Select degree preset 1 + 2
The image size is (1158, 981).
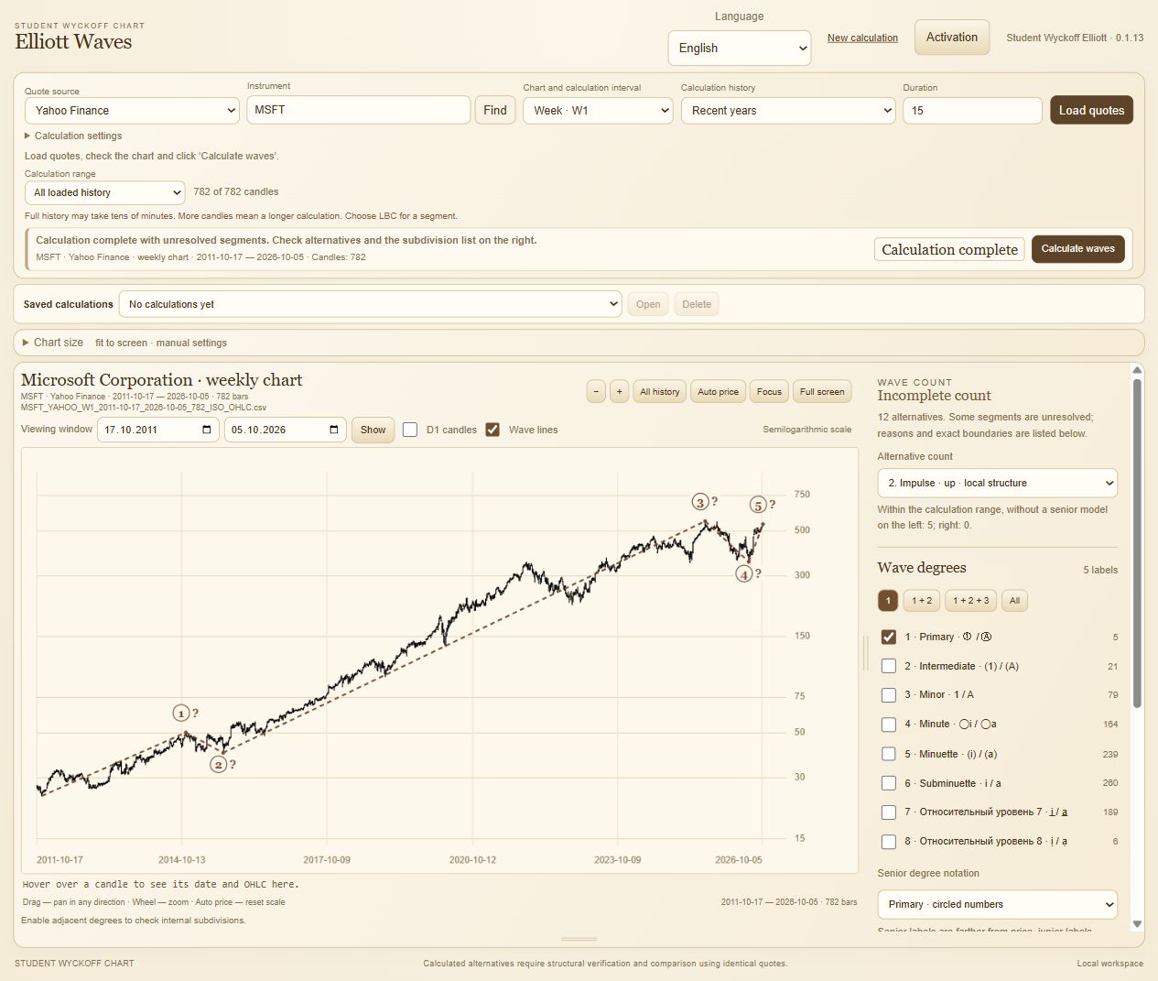(922, 601)
